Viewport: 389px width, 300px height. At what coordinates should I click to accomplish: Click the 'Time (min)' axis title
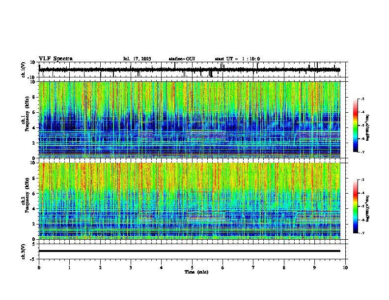[x=196, y=272]
